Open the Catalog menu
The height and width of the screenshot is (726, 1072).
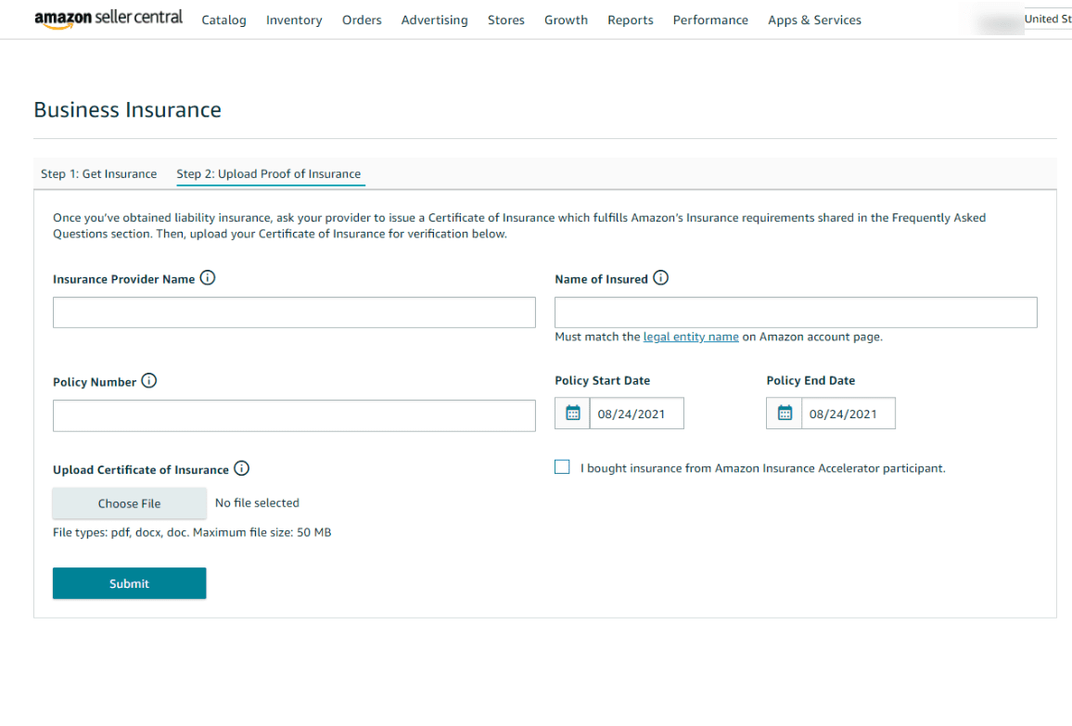(x=223, y=19)
